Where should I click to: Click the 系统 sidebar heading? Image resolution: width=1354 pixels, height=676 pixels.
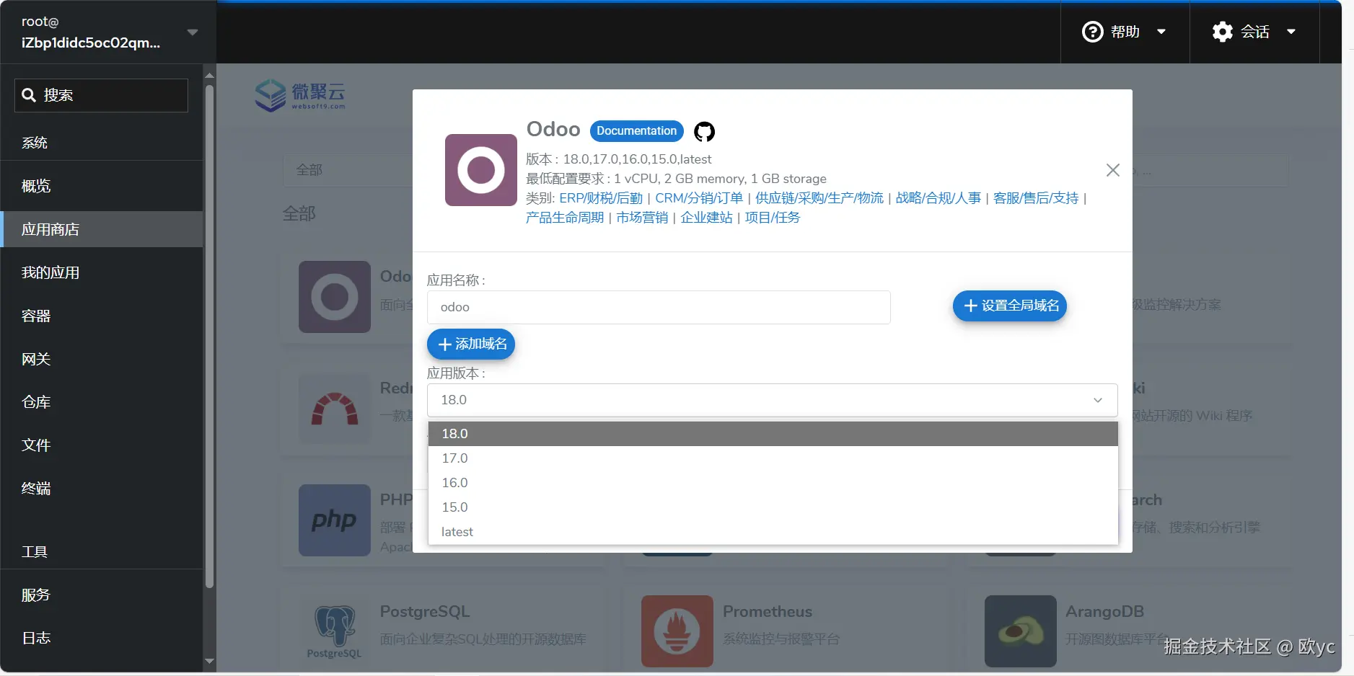pyautogui.click(x=35, y=143)
